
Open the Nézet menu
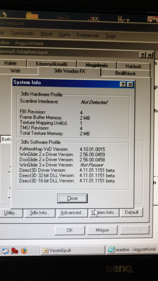tap(46, 34)
